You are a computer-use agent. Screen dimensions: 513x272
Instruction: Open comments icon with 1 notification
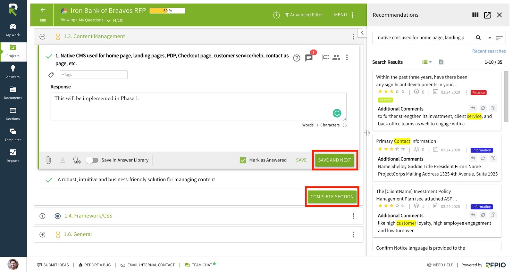point(309,58)
